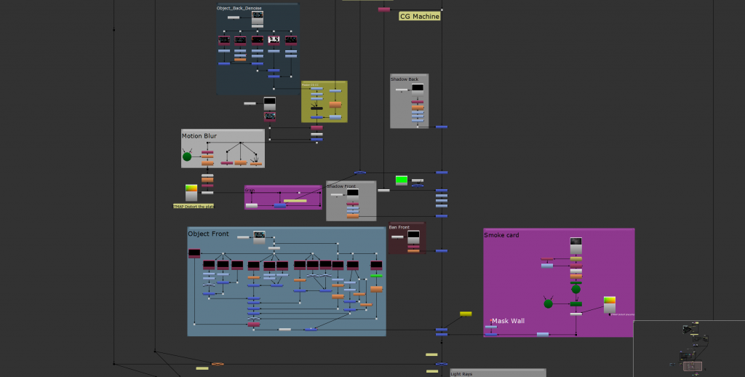Select the light blue node at Smoke card's bottom edge
This screenshot has height=377, width=745.
pos(543,335)
